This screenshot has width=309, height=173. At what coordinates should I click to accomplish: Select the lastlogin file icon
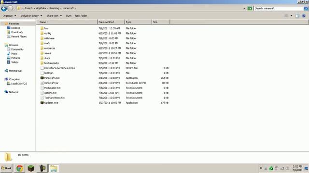coord(42,73)
